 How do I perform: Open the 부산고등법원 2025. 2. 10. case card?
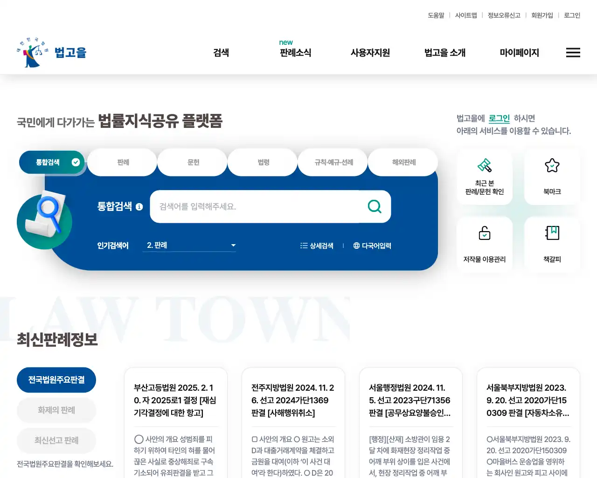click(176, 423)
